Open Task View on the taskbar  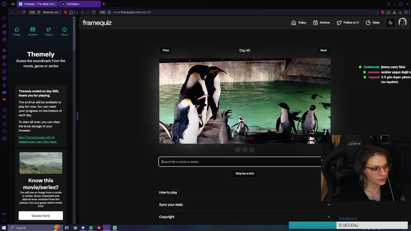67,228
